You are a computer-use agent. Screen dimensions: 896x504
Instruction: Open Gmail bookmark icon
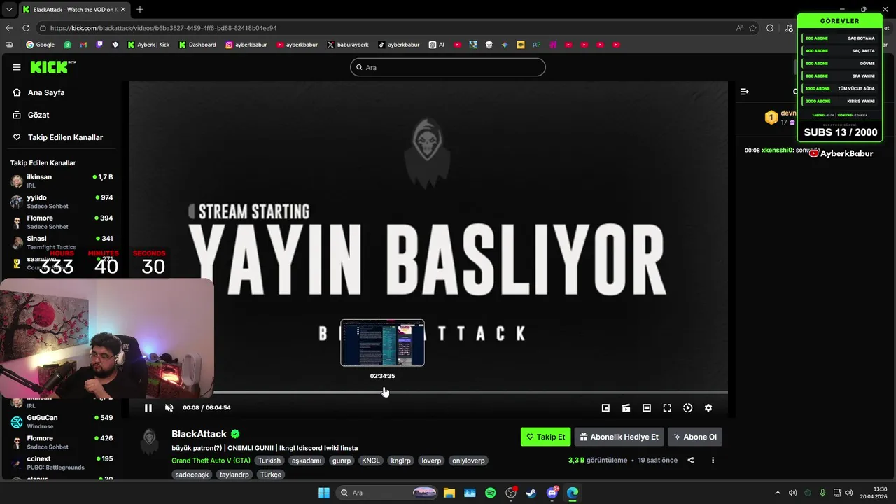(83, 45)
